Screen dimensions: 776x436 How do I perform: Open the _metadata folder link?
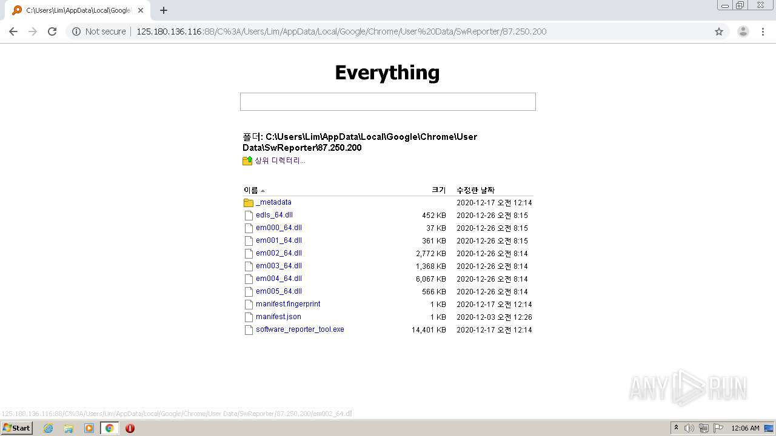point(273,202)
